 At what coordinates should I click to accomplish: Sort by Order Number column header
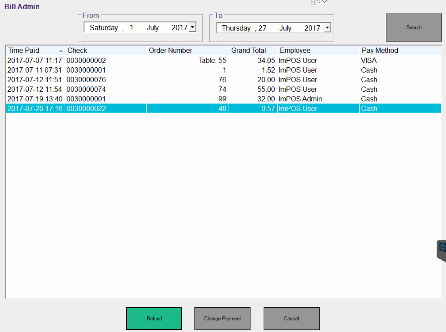188,50
